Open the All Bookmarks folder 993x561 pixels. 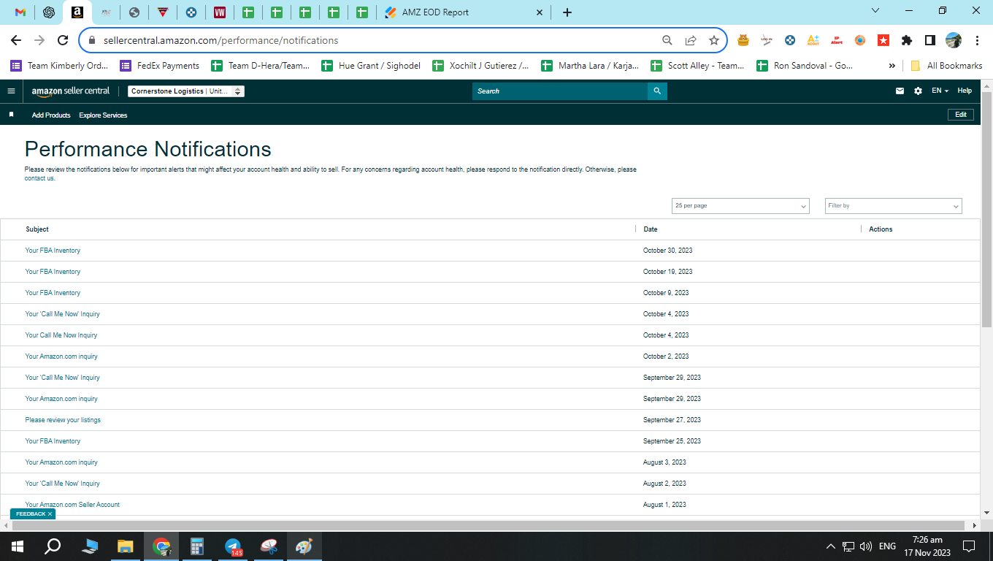[x=946, y=66]
